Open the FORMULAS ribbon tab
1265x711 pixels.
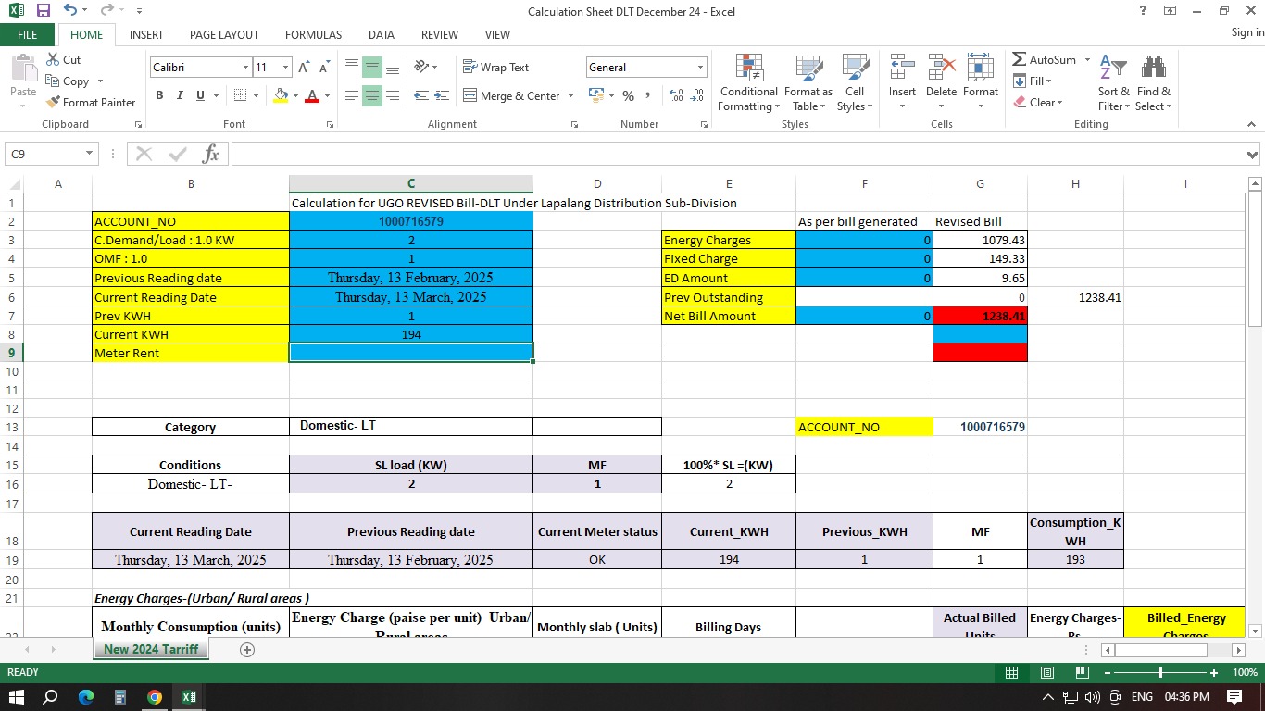(x=313, y=34)
